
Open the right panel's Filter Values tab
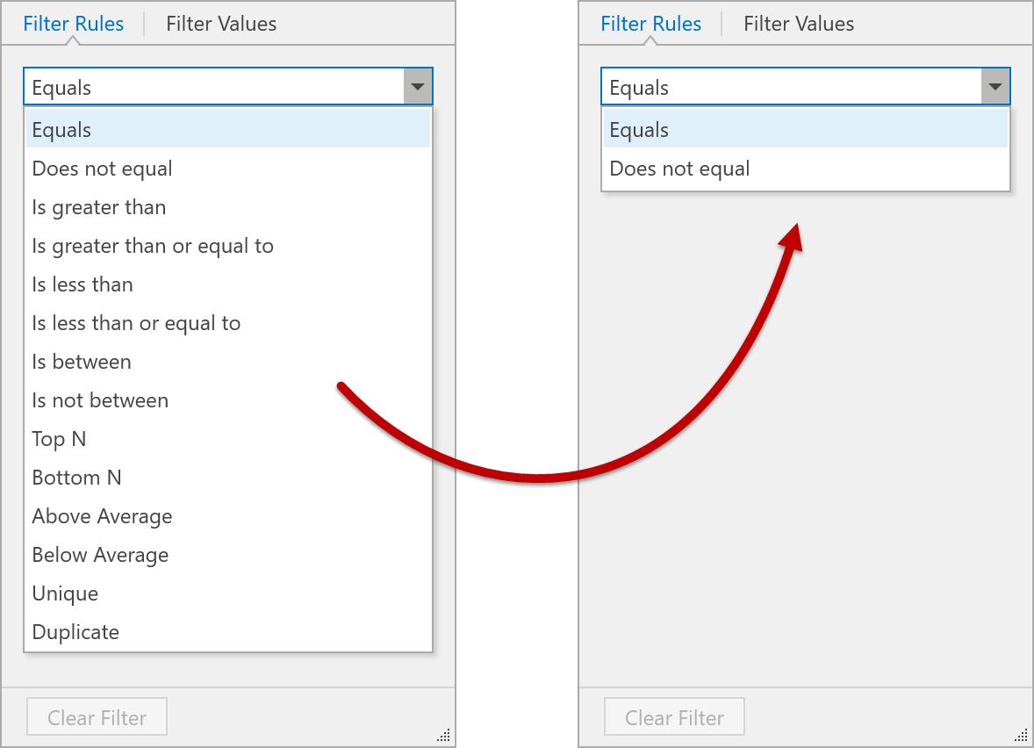(x=799, y=24)
